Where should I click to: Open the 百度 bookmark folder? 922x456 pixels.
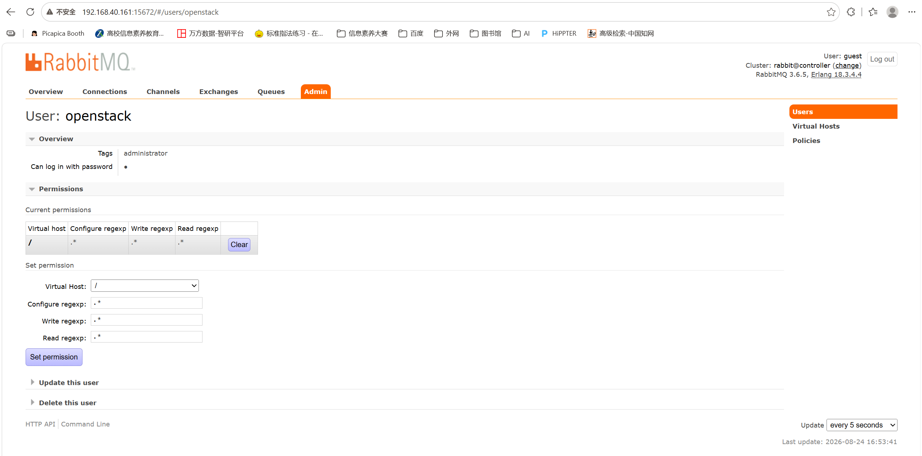tap(411, 33)
